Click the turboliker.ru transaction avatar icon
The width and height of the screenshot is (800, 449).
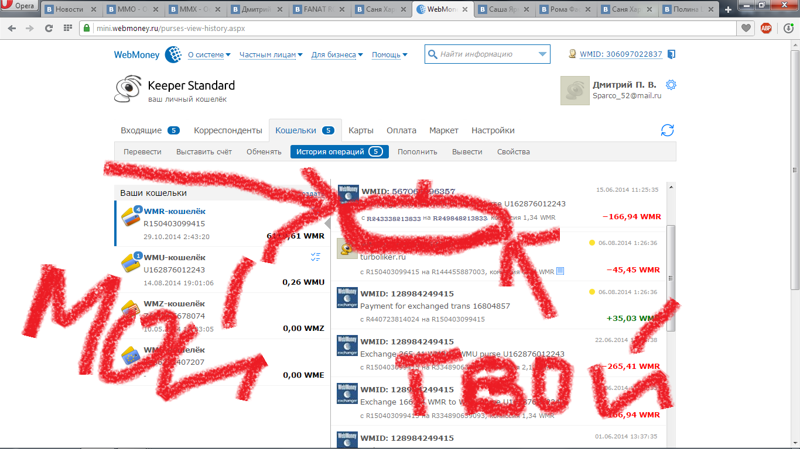[348, 248]
